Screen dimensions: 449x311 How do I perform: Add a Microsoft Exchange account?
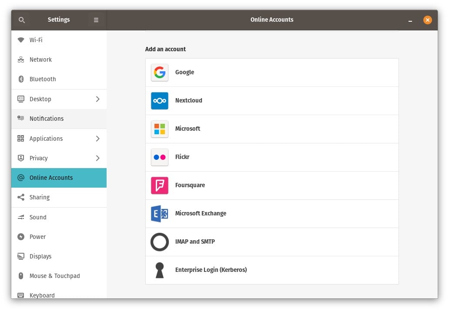[272, 214]
